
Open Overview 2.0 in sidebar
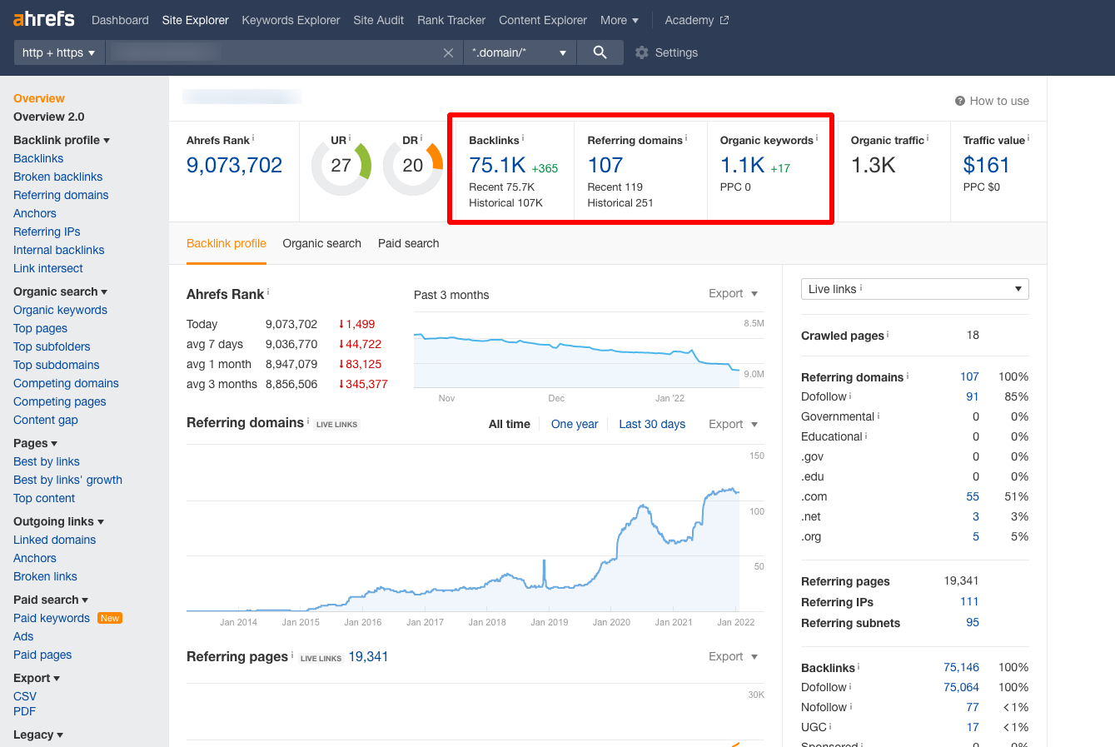pos(49,117)
